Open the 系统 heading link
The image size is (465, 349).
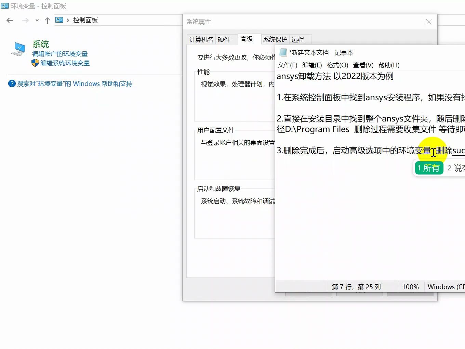coord(41,44)
